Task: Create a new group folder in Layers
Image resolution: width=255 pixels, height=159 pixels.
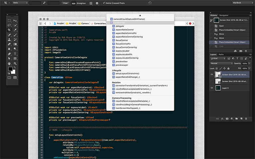Action: pos(237,119)
